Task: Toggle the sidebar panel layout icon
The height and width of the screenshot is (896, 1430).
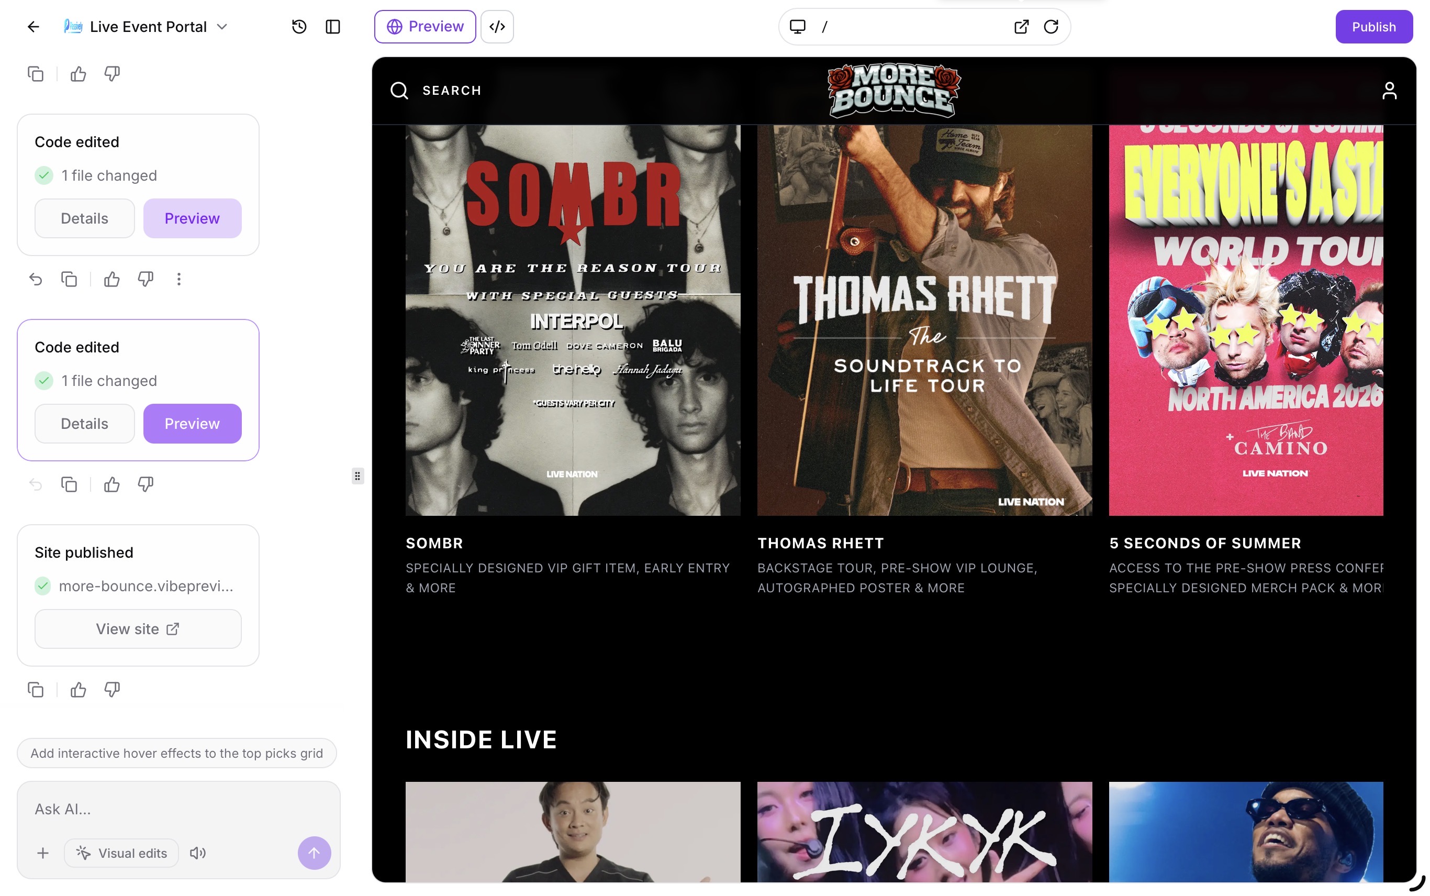Action: [333, 27]
